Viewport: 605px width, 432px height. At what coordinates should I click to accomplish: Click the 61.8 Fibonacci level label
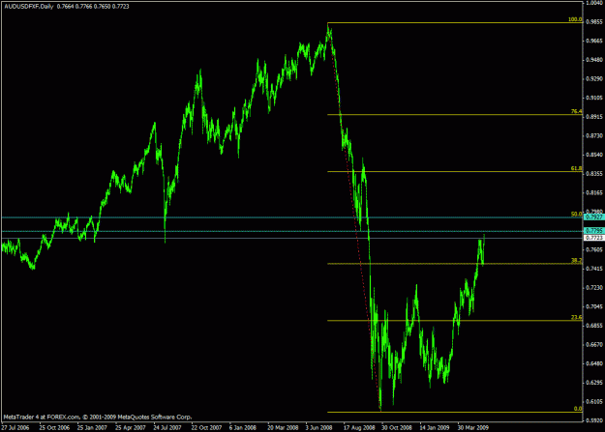[577, 168]
